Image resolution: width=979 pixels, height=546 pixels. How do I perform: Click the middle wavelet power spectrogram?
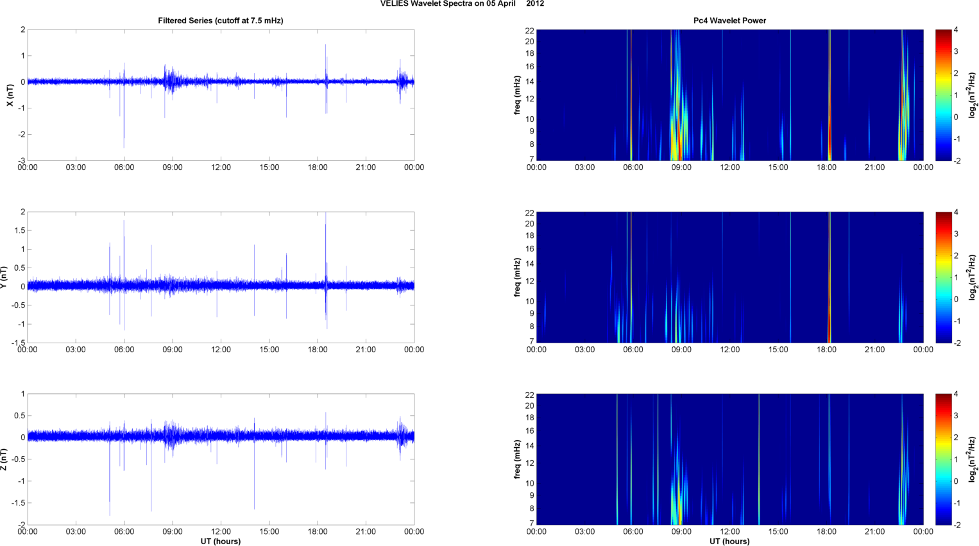pyautogui.click(x=729, y=277)
